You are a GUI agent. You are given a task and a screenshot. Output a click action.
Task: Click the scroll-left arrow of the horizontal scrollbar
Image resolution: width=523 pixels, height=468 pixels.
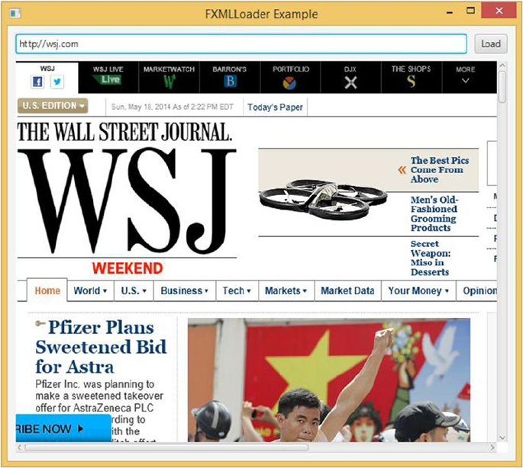tap(20, 447)
